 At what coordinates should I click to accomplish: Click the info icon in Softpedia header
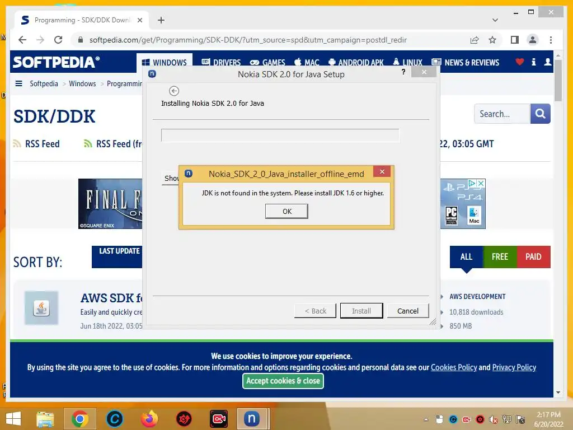533,62
